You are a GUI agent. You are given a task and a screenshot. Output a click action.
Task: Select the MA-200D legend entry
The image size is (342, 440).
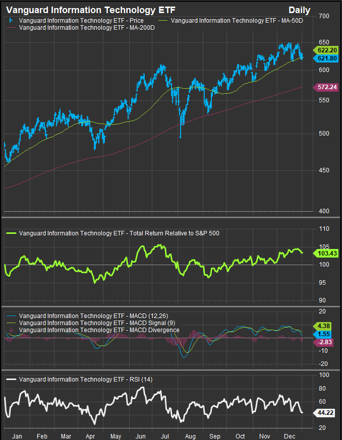(x=87, y=28)
